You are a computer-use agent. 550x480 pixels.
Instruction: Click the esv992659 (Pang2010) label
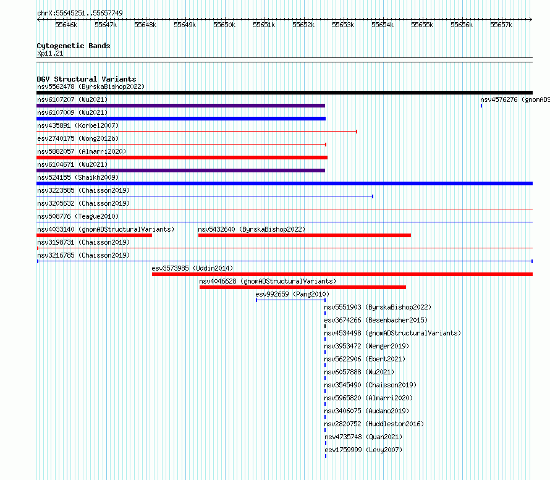coord(292,294)
